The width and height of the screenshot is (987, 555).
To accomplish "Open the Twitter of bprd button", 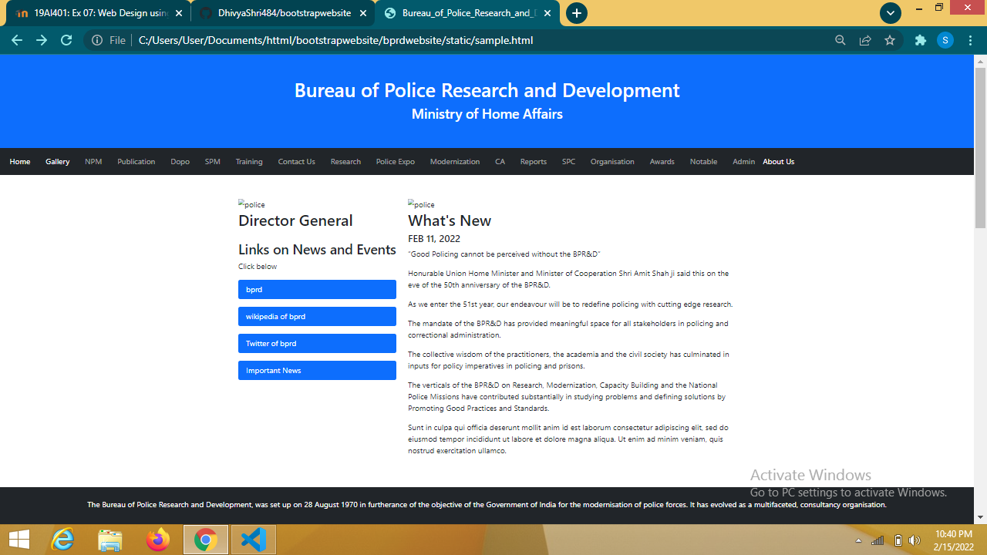I will pos(317,344).
